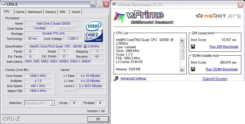The height and width of the screenshot is (124, 245).
Task: Click the Version 1.48 label
Action: coord(96,111)
